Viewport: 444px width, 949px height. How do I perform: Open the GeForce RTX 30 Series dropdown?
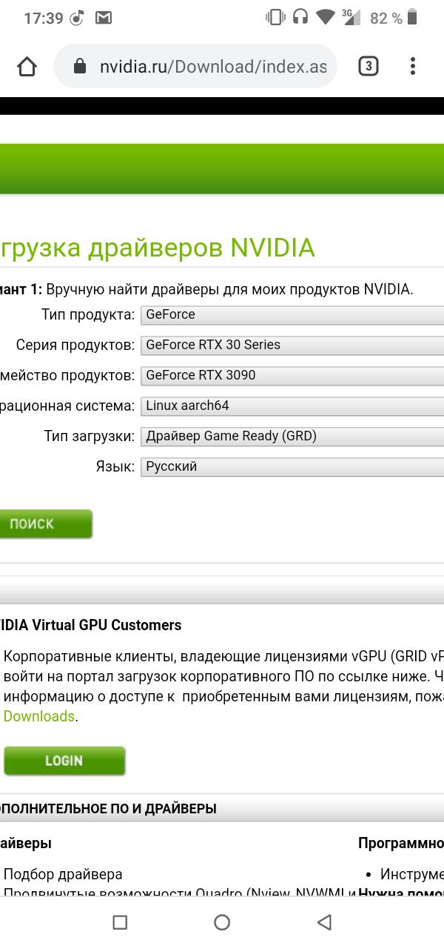[292, 345]
